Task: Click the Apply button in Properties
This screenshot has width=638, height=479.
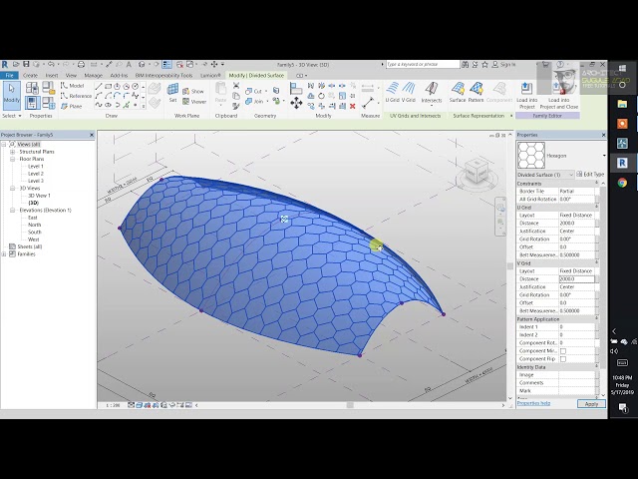Action: (x=591, y=403)
